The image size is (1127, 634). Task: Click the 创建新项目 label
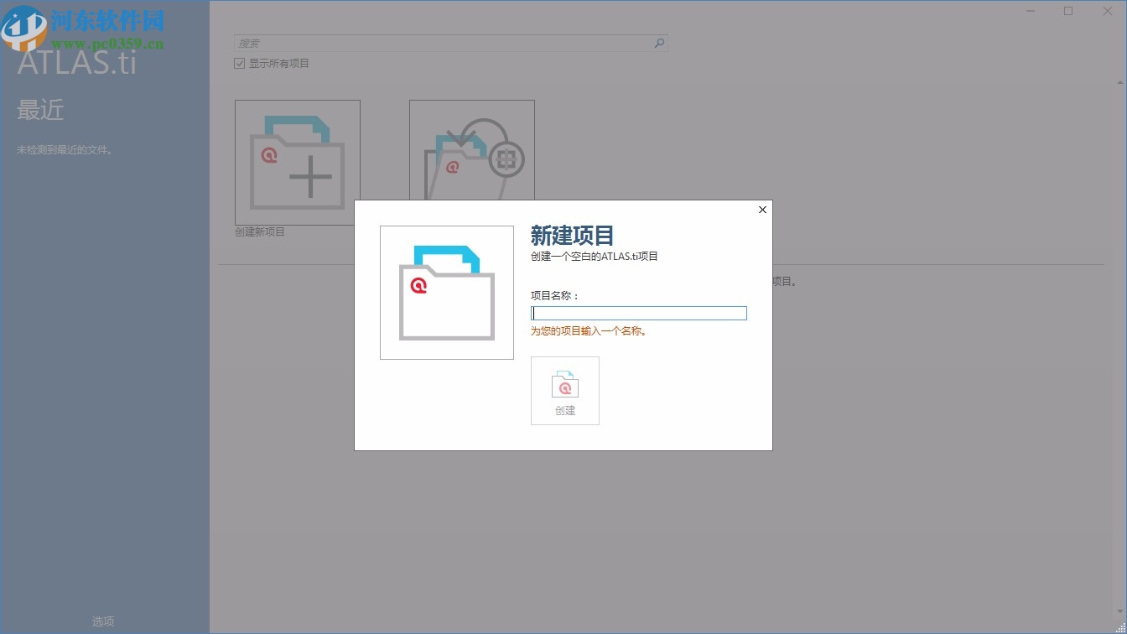(x=260, y=232)
